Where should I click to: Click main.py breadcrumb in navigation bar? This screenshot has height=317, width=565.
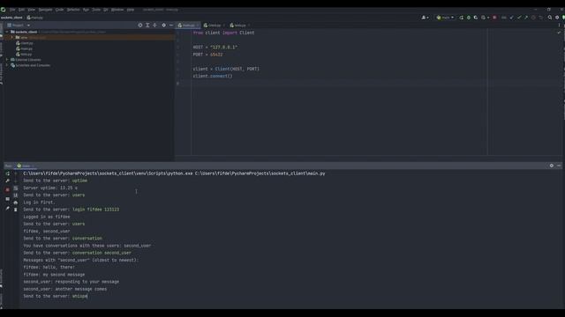[x=34, y=18]
